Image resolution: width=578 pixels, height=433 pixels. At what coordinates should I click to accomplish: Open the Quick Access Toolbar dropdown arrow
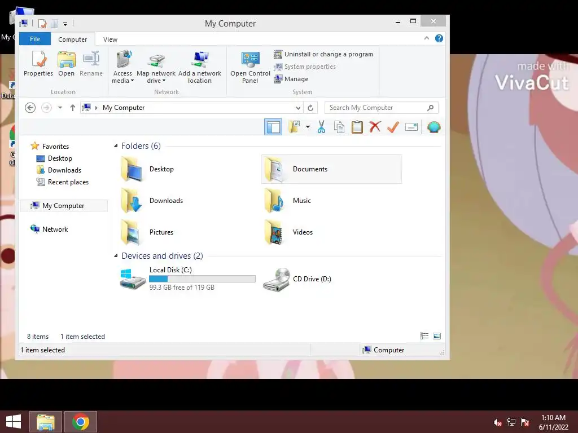[65, 24]
